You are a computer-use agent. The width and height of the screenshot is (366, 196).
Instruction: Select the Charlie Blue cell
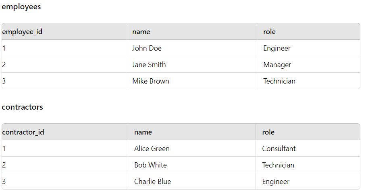(x=192, y=182)
